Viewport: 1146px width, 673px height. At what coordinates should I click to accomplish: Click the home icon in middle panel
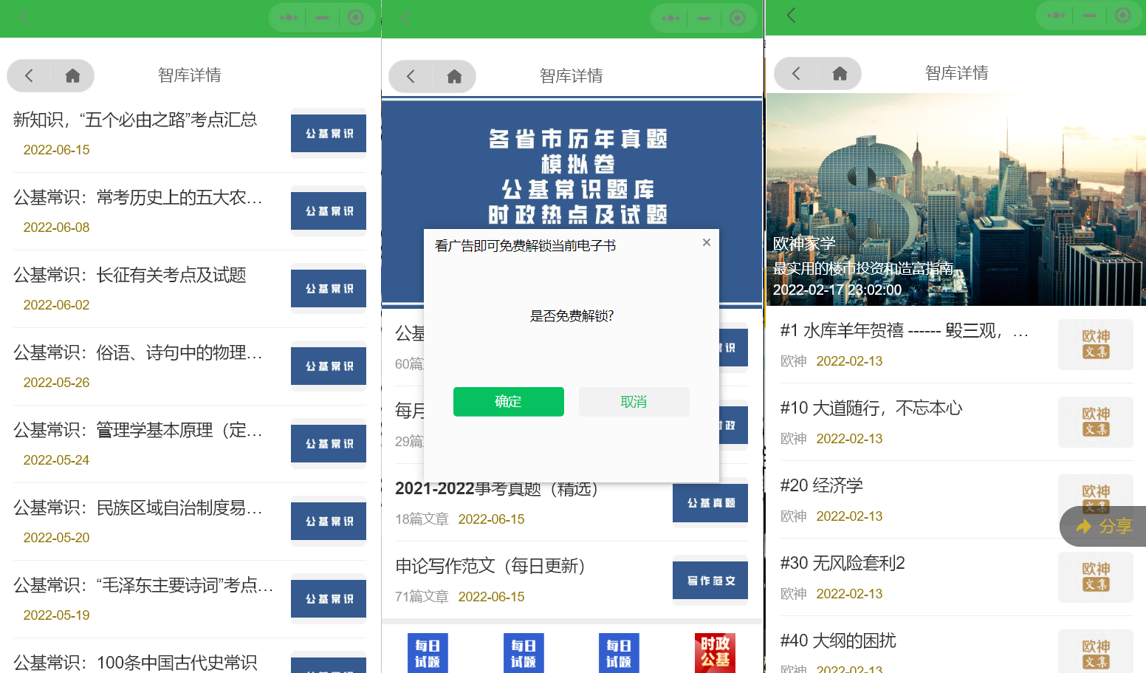(454, 76)
